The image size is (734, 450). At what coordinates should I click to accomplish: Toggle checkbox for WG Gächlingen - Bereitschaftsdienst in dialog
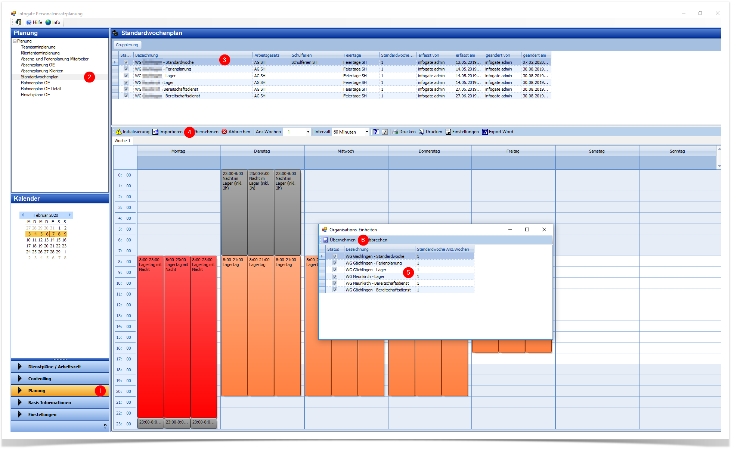(335, 290)
